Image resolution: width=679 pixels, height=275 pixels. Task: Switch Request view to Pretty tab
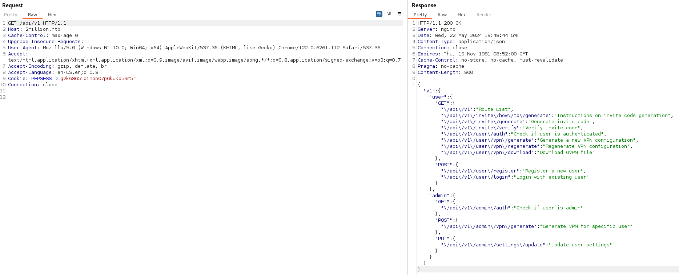click(11, 15)
